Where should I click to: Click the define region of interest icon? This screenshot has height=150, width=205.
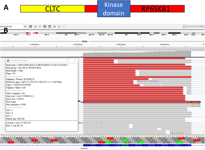coord(50,27)
